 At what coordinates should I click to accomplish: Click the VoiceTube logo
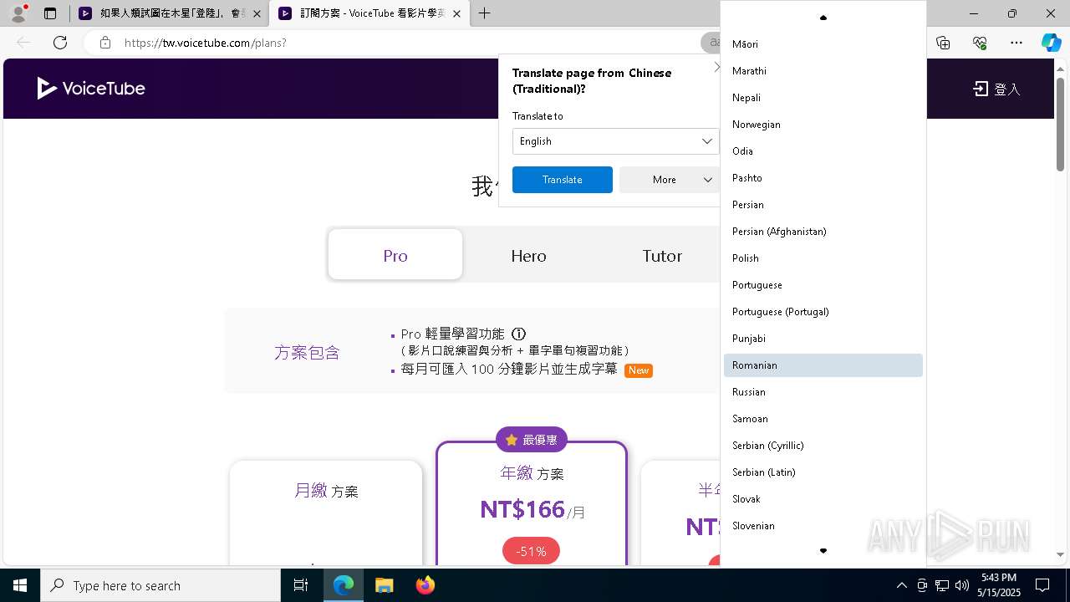pyautogui.click(x=91, y=88)
